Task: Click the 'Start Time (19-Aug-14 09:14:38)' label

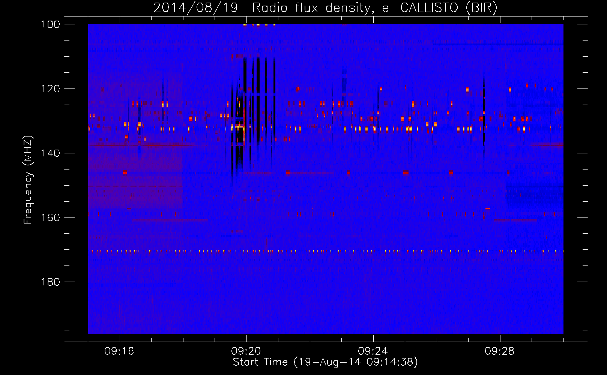Action: pos(325,362)
